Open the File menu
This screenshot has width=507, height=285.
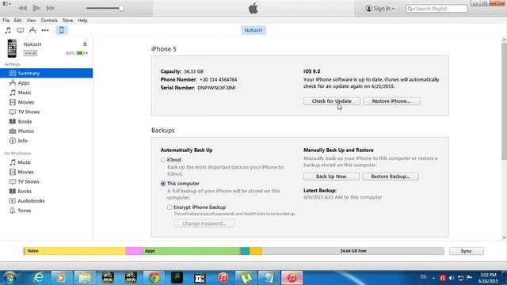tap(6, 21)
